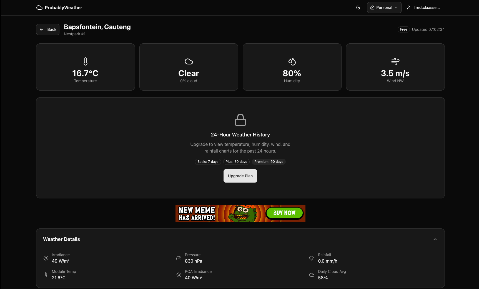The height and width of the screenshot is (289, 479).
Task: Click the ProbablyWeather cloud logo icon
Action: pyautogui.click(x=39, y=8)
